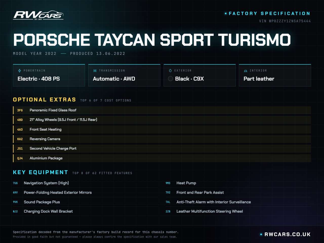Click option code KA2
Screen dimensions: 324x243
pyautogui.click(x=20, y=139)
